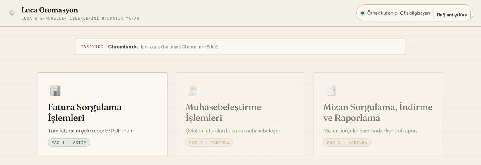This screenshot has height=165, width=481.
Task: Click the report icon on Mizan Sorgulama card
Action: click(331, 90)
